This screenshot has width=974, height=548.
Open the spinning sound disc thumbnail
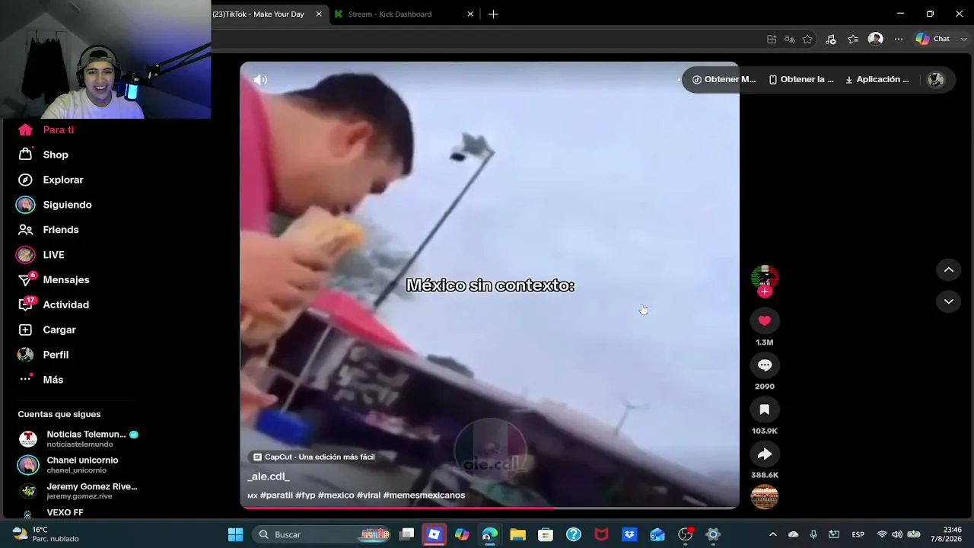click(x=765, y=497)
